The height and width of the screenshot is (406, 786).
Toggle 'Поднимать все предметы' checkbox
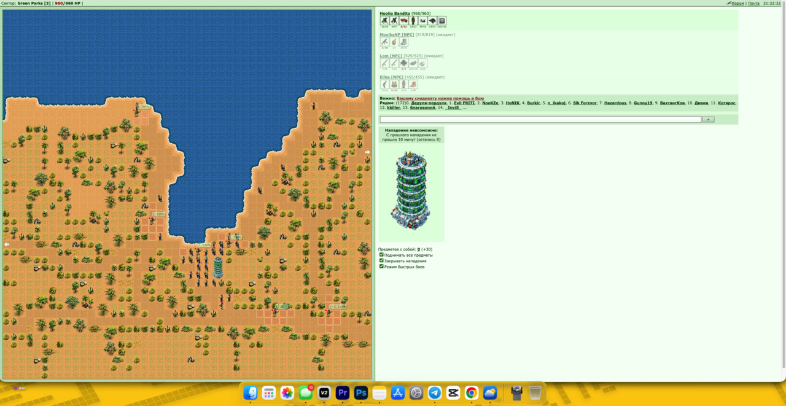point(381,254)
